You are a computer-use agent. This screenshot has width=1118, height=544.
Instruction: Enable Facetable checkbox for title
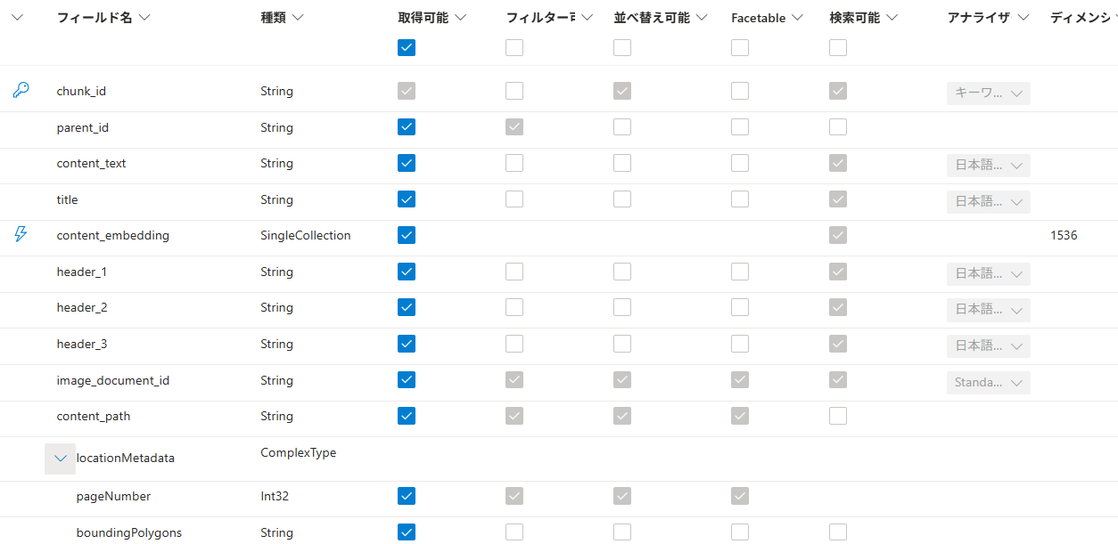point(740,199)
